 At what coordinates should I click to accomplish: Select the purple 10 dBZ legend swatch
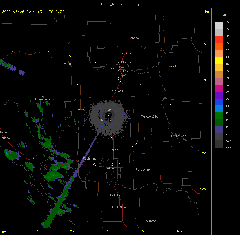coord(219,130)
